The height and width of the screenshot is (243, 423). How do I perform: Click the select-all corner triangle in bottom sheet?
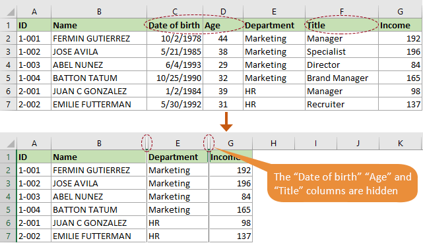(11, 144)
